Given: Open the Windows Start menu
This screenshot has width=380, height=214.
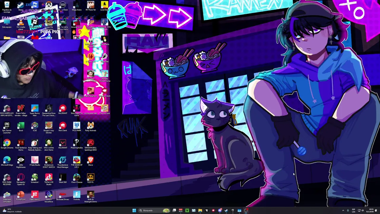Looking at the screenshot, I should [134, 210].
